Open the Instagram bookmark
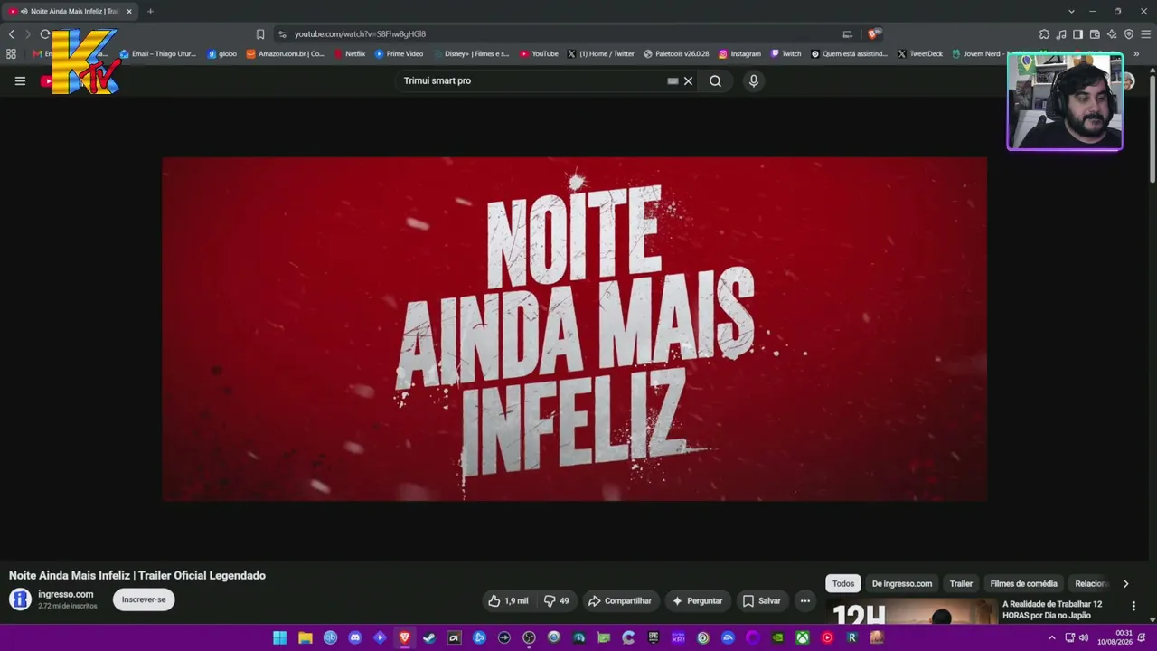Image resolution: width=1157 pixels, height=651 pixels. click(x=740, y=53)
